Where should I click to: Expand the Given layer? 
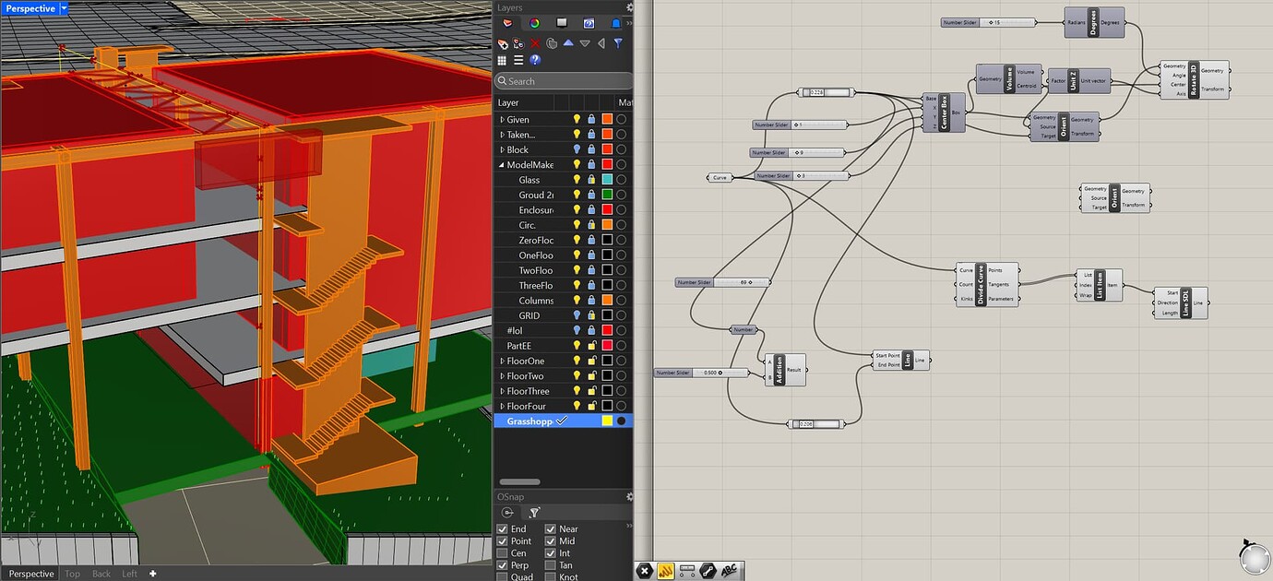tap(502, 120)
